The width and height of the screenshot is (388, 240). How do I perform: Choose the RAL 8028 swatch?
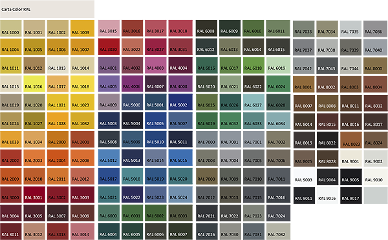coord(327,159)
